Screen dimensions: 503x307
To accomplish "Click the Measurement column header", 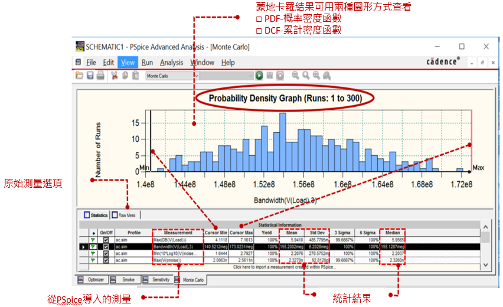I will point(178,233).
